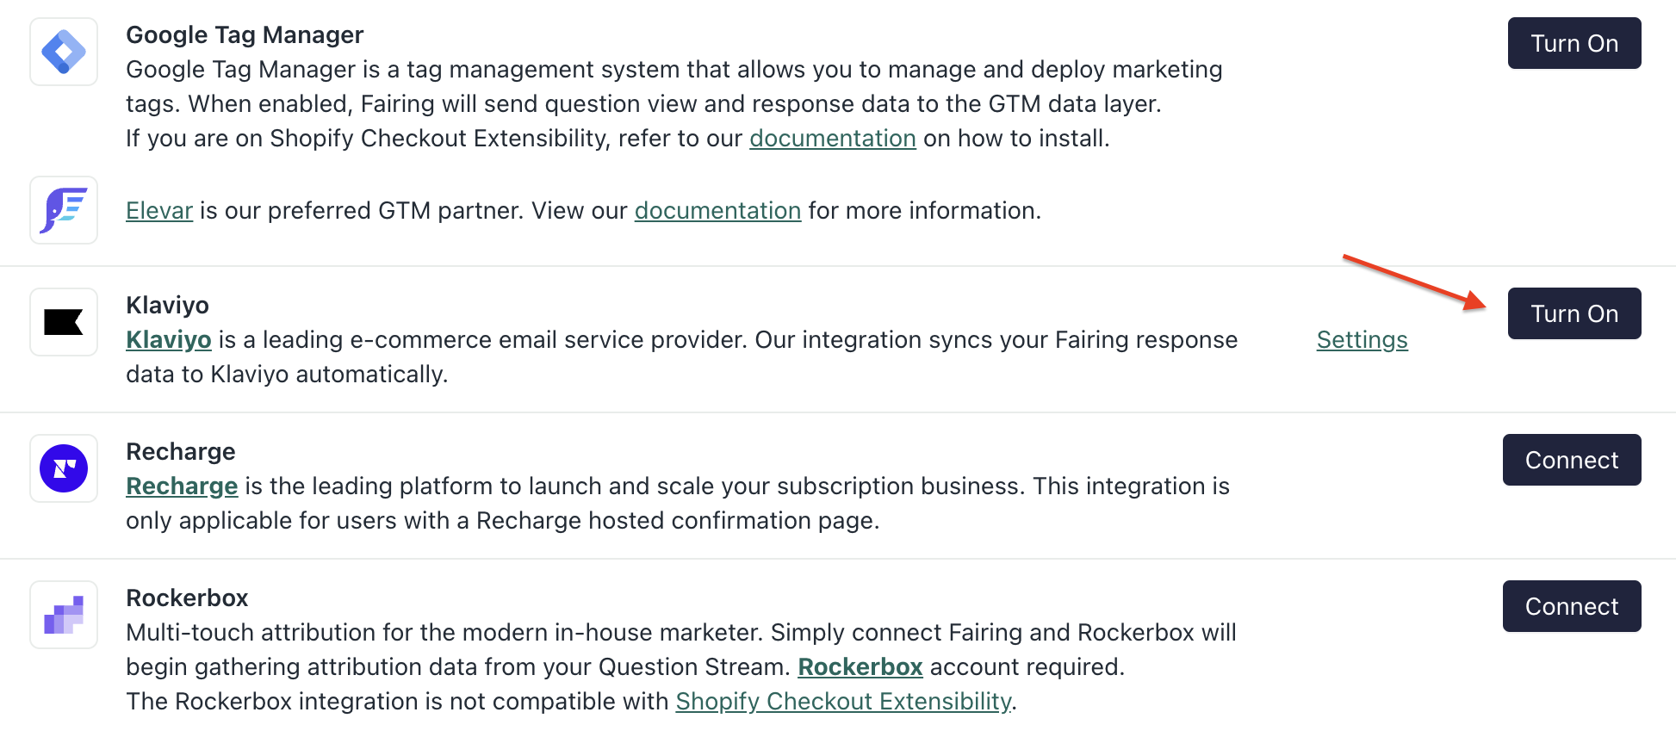Connect the Rockerbox integration

pyautogui.click(x=1572, y=606)
